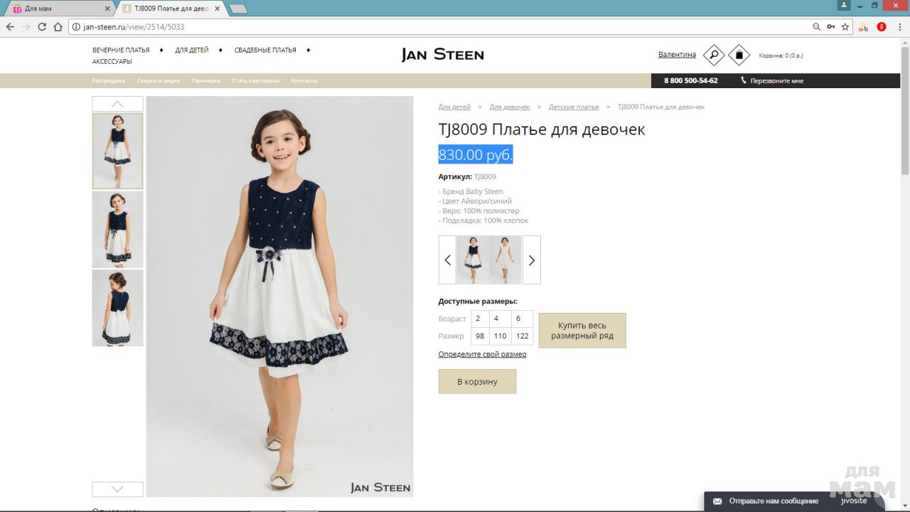Click the Jan Steen logo

(x=442, y=55)
